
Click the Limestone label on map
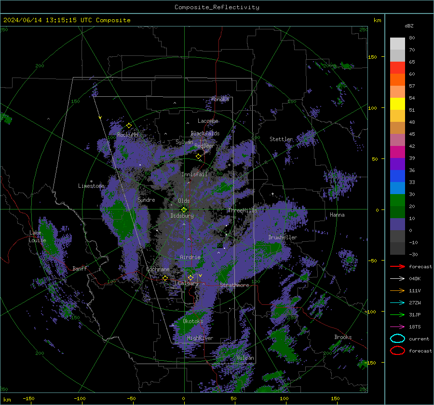[x=91, y=186]
